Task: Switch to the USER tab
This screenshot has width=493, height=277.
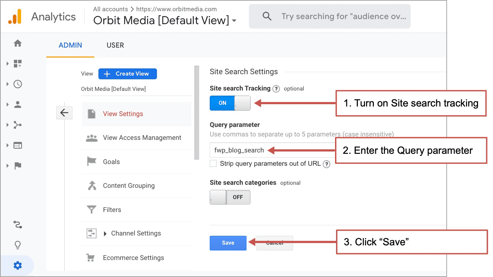Action: point(115,45)
